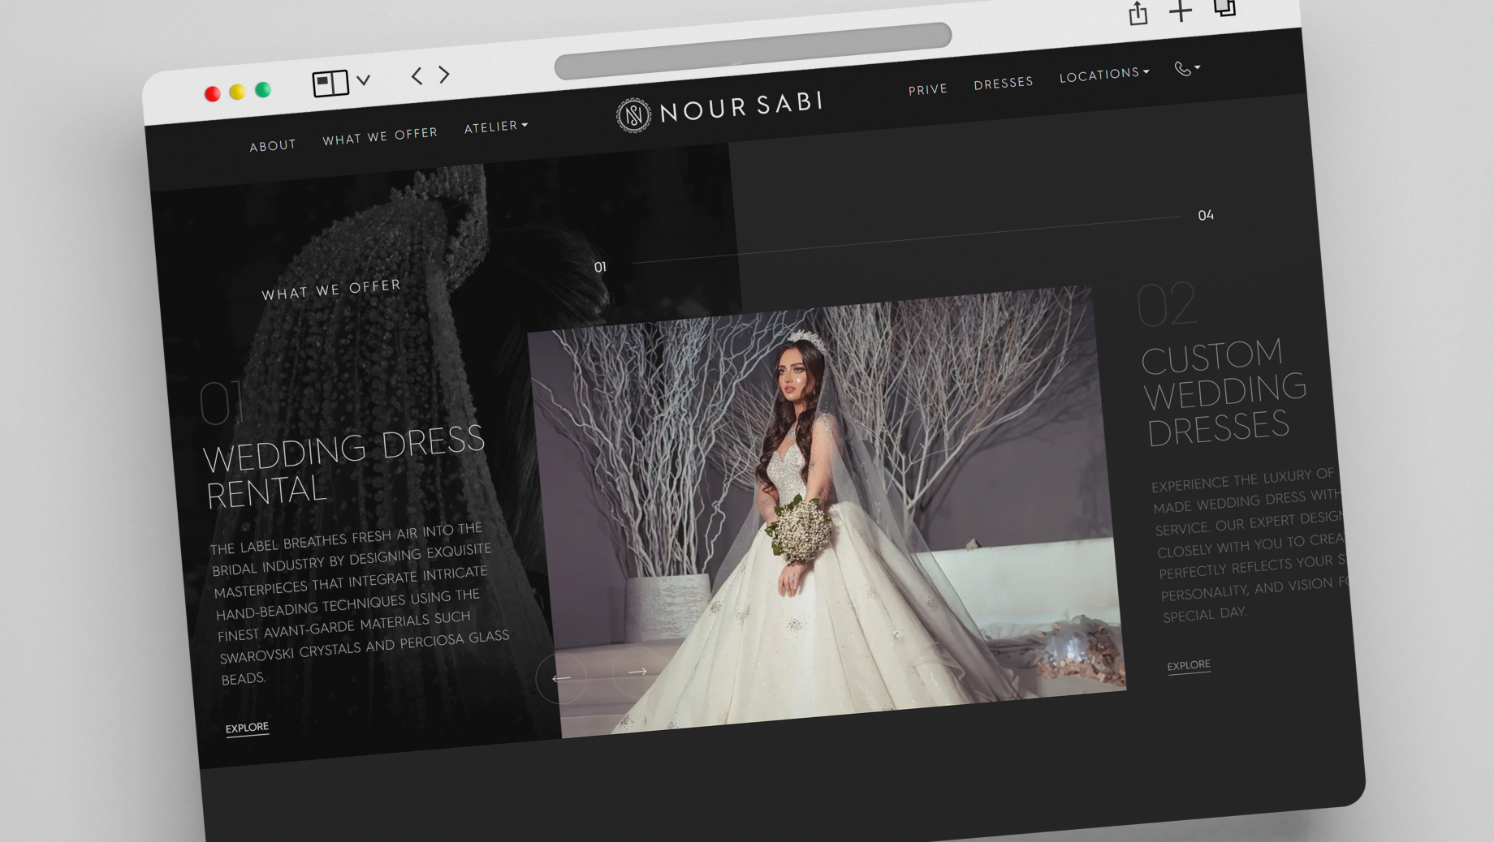Click the browser forward arrow
The image size is (1494, 842).
(x=444, y=75)
